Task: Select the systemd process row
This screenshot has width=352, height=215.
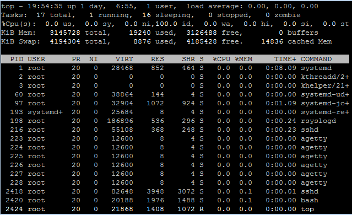Action: [x=175, y=68]
